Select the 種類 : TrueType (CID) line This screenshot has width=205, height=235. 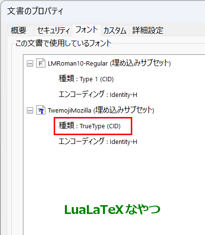click(x=89, y=126)
